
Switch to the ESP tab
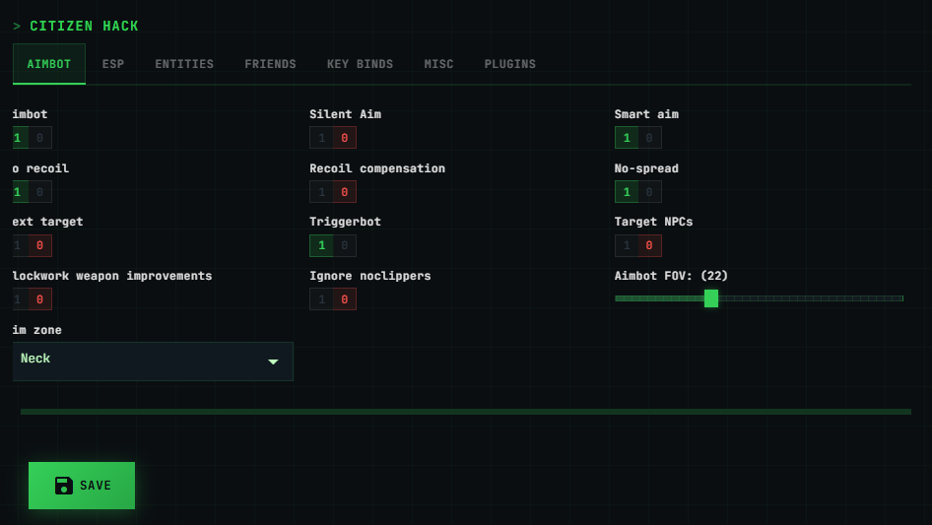point(113,64)
